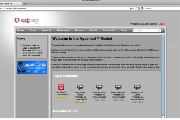The height and width of the screenshot is (120, 180).
Task: Select the Appsmart browser tab
Action: pos(11,4)
